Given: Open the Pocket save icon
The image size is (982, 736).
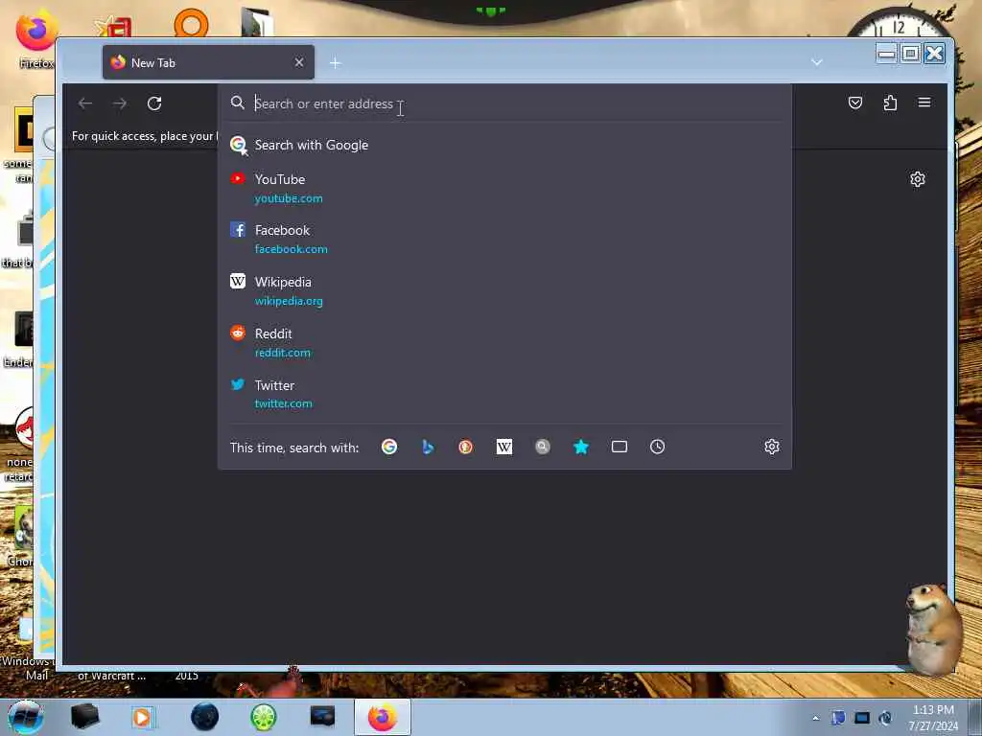Looking at the screenshot, I should click(854, 103).
